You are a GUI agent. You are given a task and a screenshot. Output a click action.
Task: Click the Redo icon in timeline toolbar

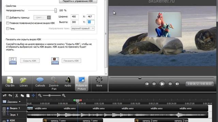point(10,96)
